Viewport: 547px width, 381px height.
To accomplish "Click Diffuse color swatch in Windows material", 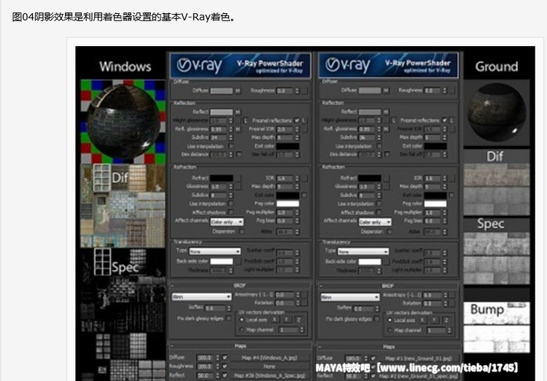I will pos(222,91).
